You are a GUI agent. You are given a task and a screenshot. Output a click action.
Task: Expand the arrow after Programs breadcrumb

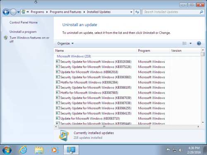47,12
